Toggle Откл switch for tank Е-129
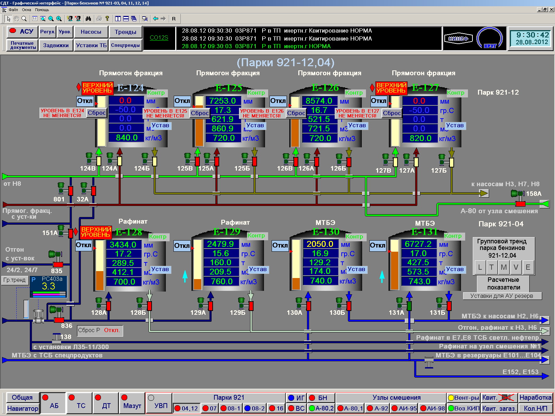This screenshot has height=416, width=555. [182, 246]
